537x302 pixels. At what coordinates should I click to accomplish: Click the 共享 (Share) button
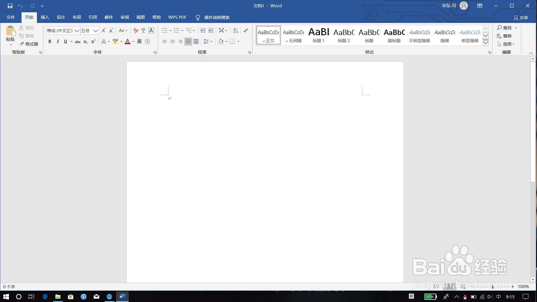(x=521, y=18)
